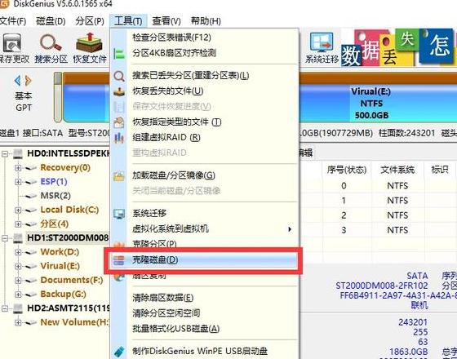Image resolution: width=457 pixels, height=359 pixels.
Task: Click icon beside 恢复指定类型的文件 entry
Action: pos(119,122)
